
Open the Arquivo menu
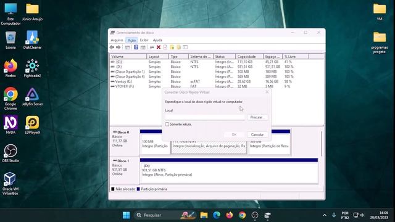pos(117,40)
